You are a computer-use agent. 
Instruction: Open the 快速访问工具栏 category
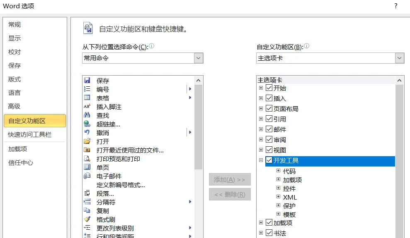point(29,135)
